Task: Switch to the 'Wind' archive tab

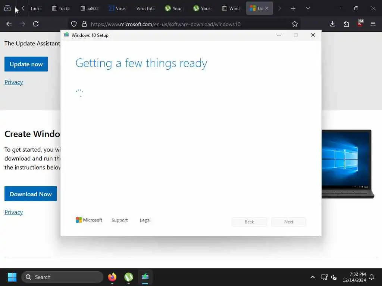Action: (x=231, y=9)
